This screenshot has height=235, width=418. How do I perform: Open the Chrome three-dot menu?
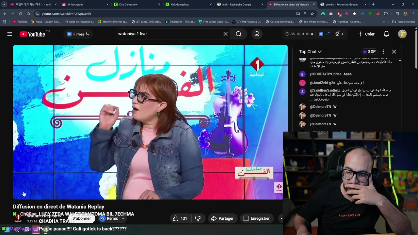[413, 14]
